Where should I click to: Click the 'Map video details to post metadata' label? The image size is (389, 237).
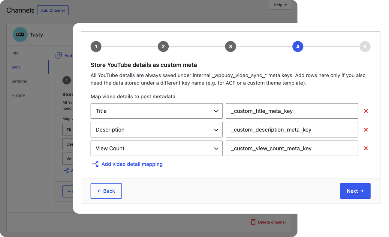133,96
